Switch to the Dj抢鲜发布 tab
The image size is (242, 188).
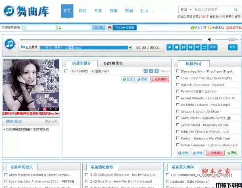(x=113, y=63)
